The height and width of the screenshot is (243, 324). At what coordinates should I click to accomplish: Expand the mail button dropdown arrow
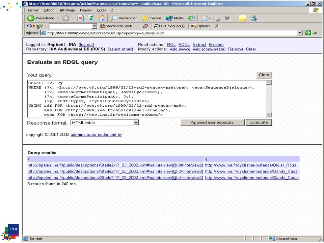click(210, 18)
